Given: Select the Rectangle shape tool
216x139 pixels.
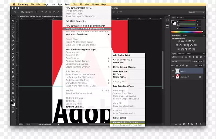Looking at the screenshot, I should click(13, 89).
